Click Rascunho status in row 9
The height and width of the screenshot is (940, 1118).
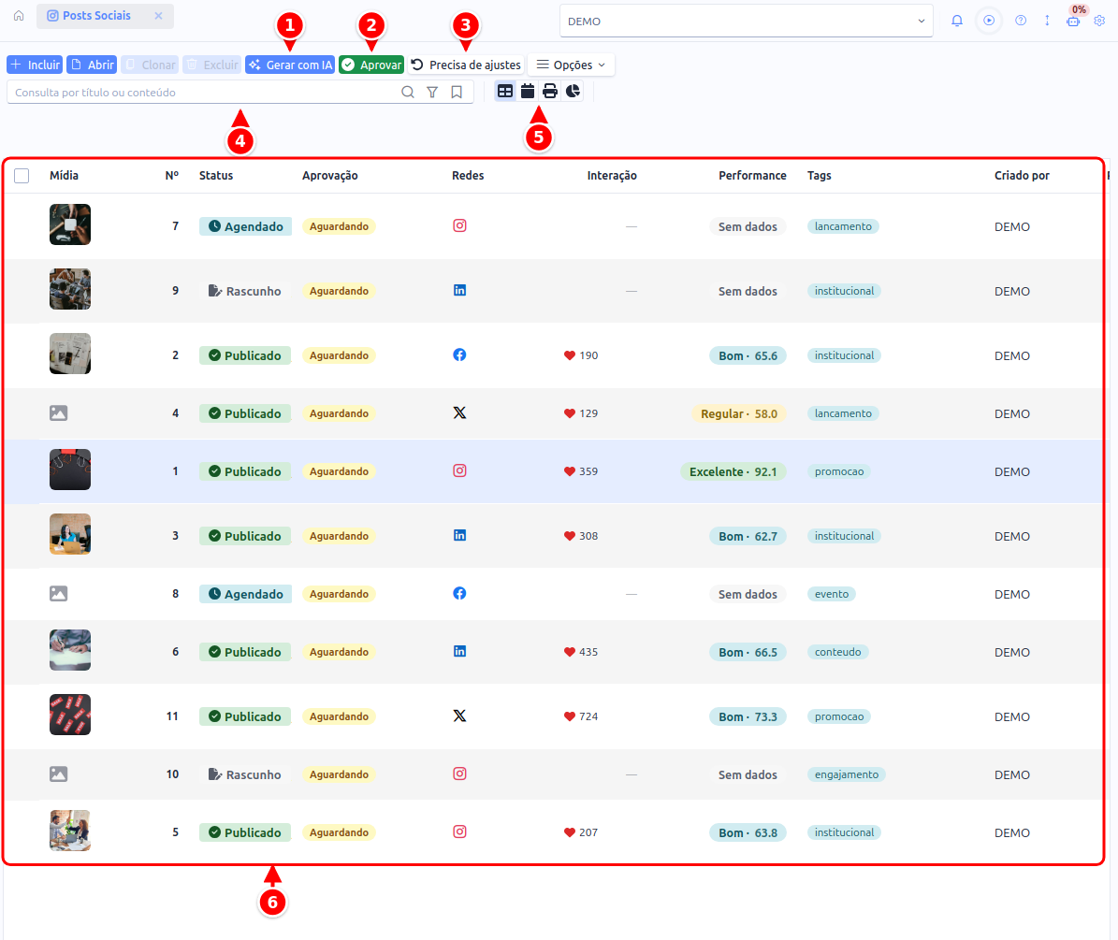[x=244, y=291]
